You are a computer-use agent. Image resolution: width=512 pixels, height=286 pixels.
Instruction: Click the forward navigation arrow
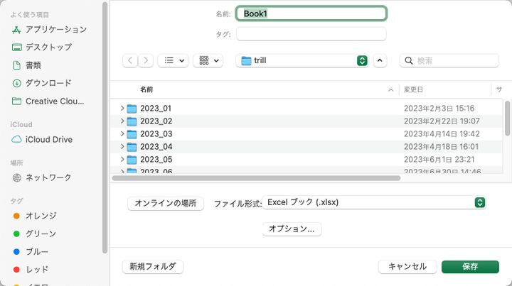[145, 61]
